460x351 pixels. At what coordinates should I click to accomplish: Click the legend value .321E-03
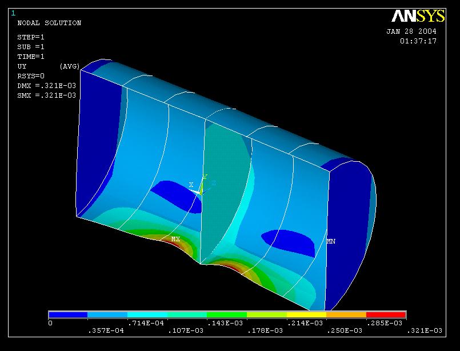[424, 330]
